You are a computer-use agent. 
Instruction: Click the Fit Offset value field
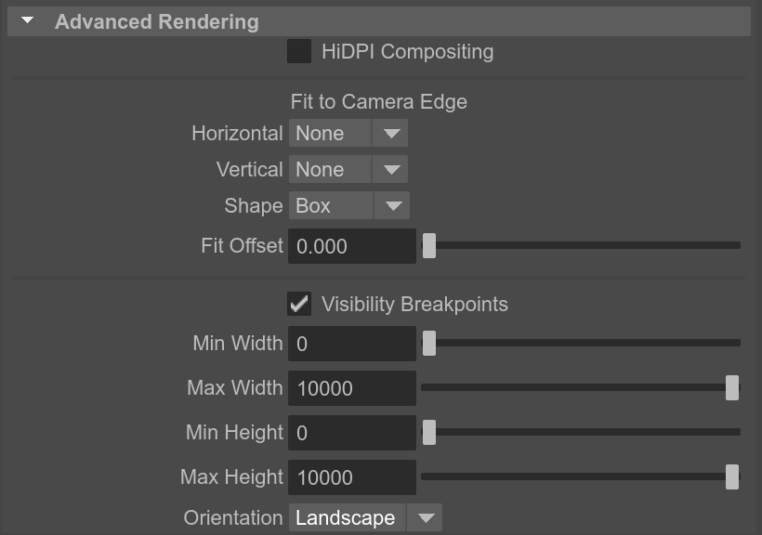[352, 246]
